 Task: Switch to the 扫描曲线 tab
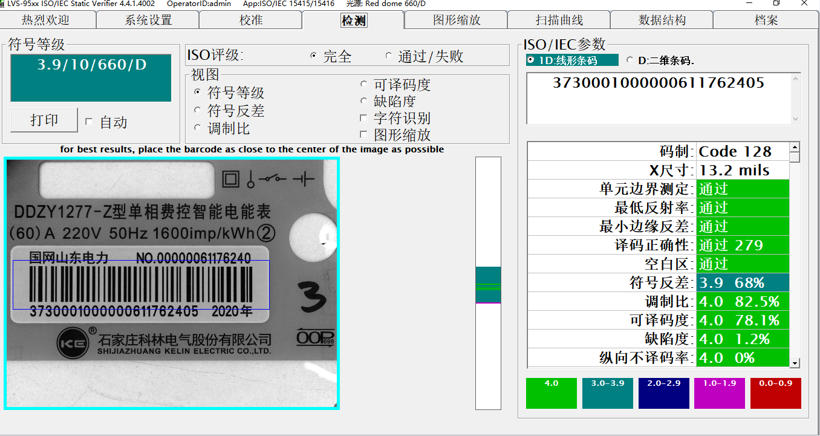coord(559,19)
